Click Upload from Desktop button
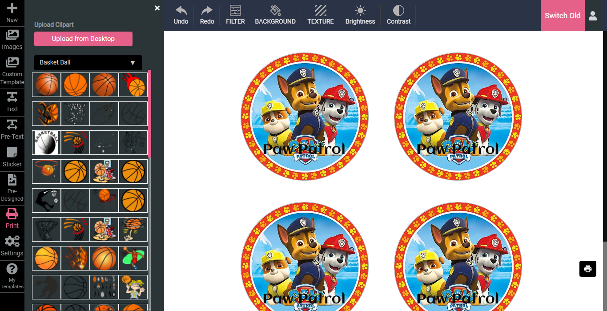 tap(83, 39)
